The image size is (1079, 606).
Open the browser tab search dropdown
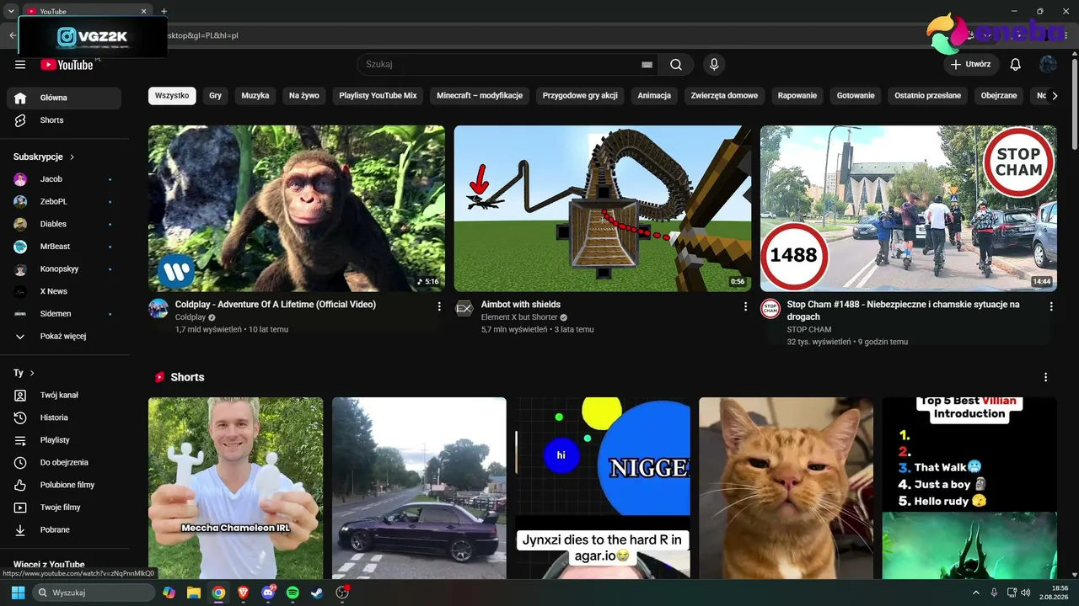pyautogui.click(x=11, y=11)
